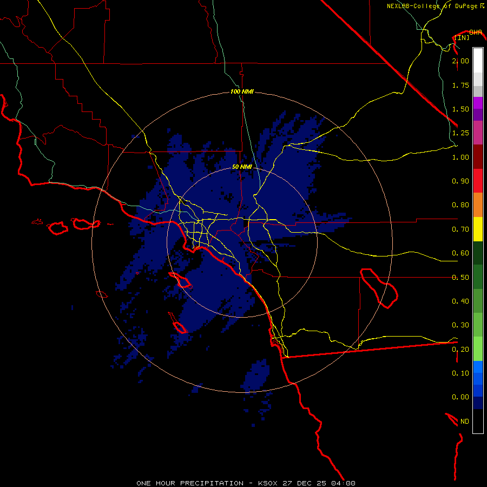Screen dimensions: 487x487
Task: Click the ONE HOUR PRECIPITATION title text
Action: [190, 483]
